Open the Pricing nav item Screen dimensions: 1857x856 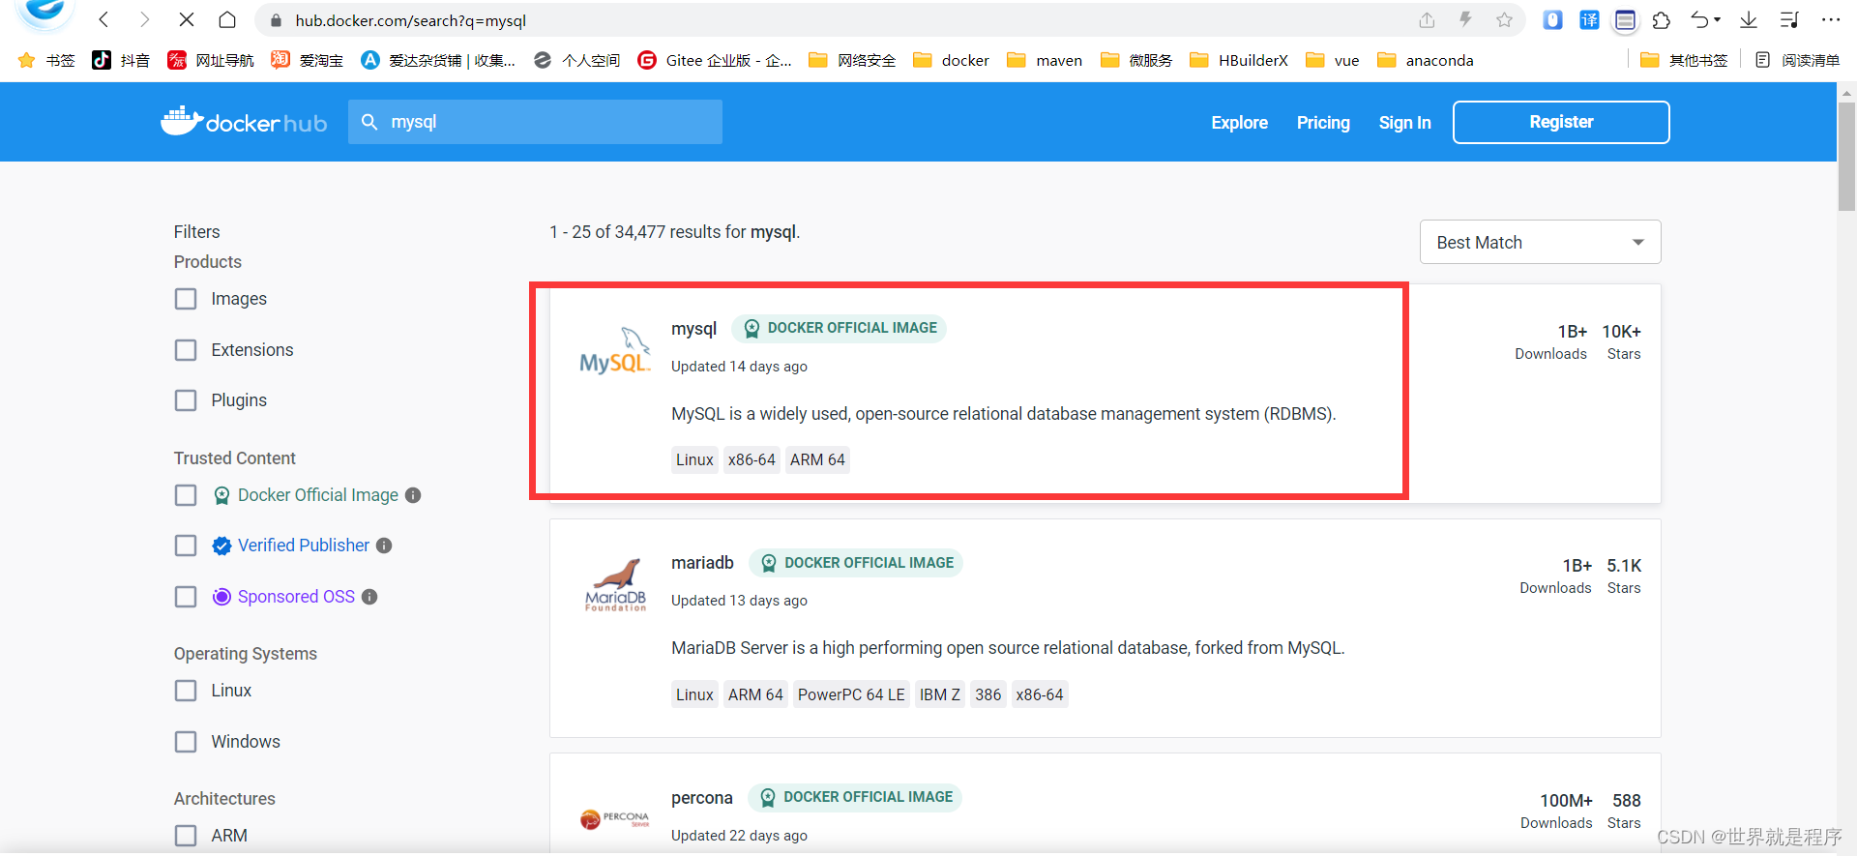click(x=1323, y=123)
